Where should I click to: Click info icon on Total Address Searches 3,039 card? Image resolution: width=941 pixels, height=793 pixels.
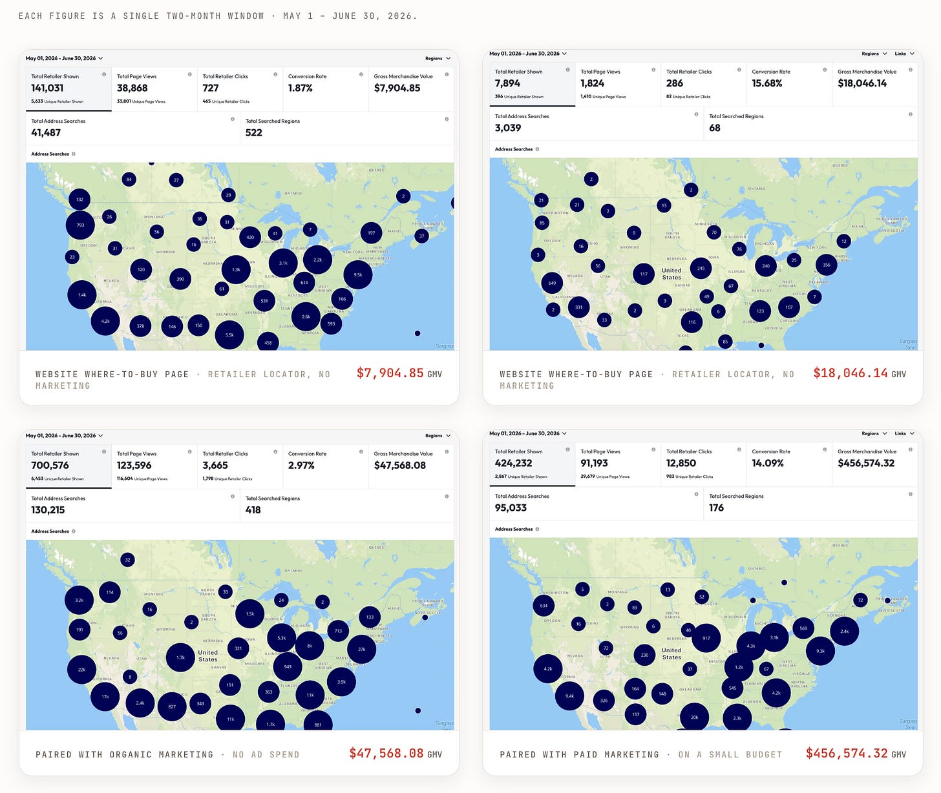696,114
